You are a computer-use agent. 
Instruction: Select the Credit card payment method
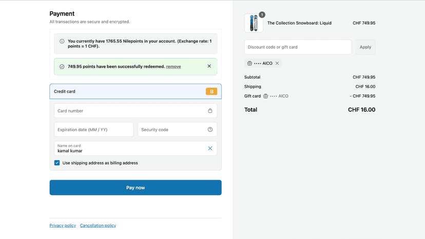[x=136, y=92]
